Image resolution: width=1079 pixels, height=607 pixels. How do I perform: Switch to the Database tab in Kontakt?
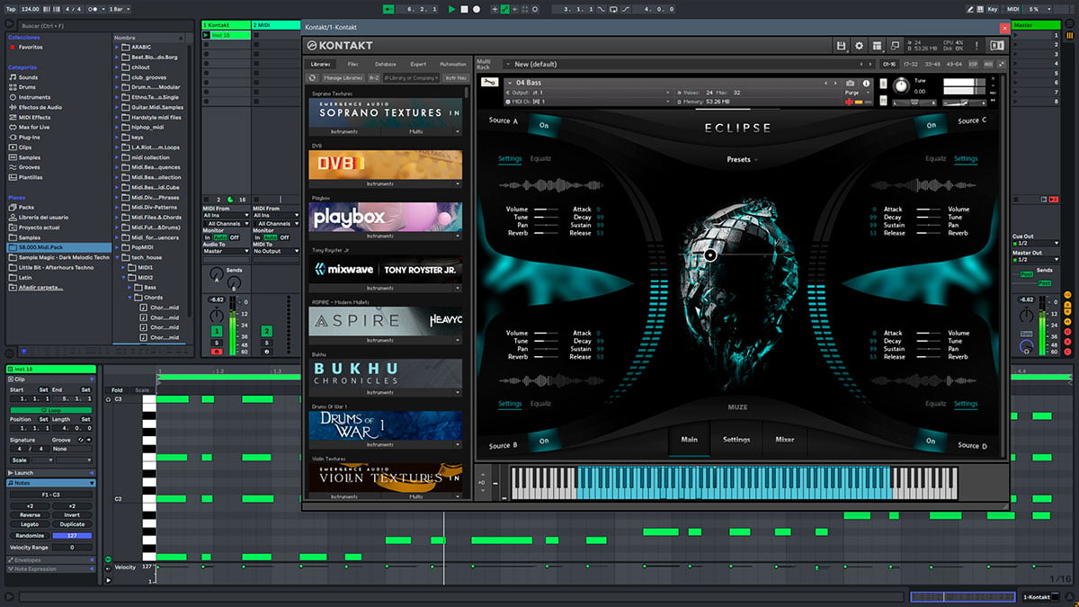coord(385,65)
